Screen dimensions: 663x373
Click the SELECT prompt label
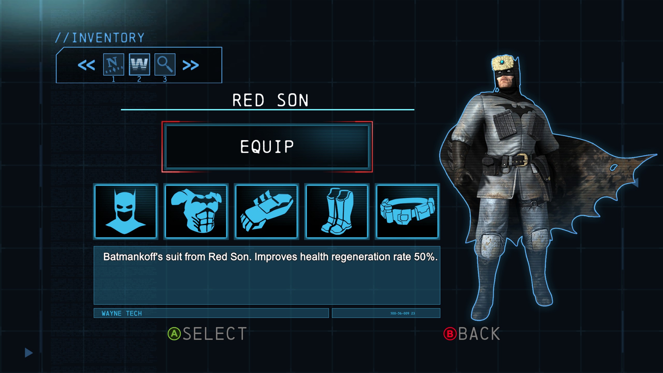[x=215, y=334]
